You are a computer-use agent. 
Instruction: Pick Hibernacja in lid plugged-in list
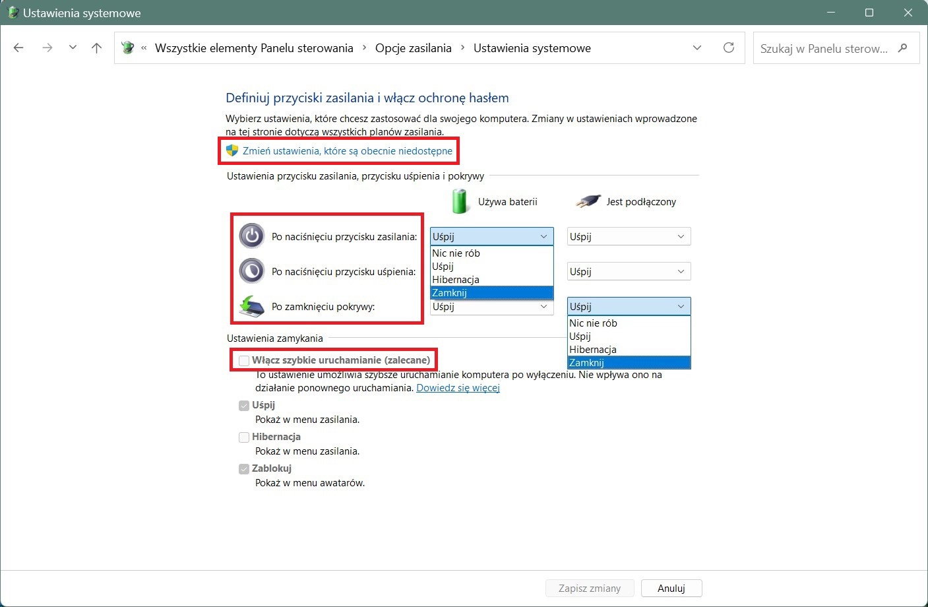(x=629, y=350)
